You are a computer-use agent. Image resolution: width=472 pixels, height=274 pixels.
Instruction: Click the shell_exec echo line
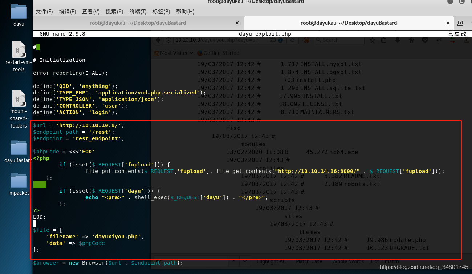pos(176,197)
